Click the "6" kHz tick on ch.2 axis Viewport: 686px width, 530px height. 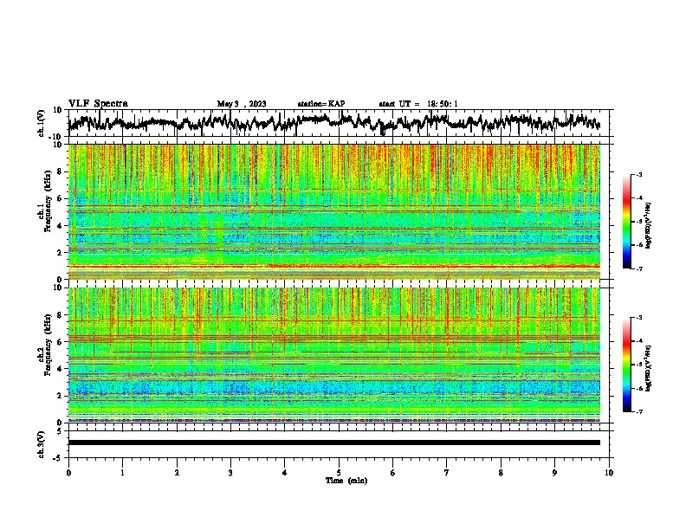(60, 342)
